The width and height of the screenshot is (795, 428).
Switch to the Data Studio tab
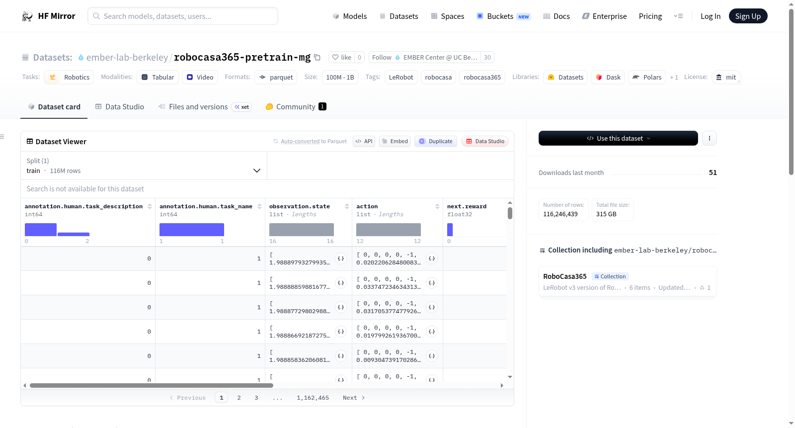pos(120,107)
